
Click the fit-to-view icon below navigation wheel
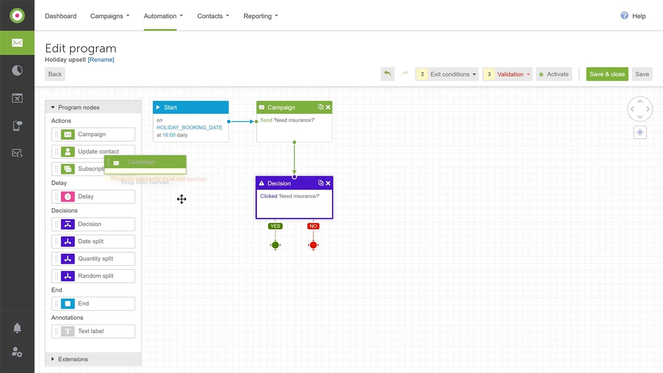pyautogui.click(x=640, y=132)
